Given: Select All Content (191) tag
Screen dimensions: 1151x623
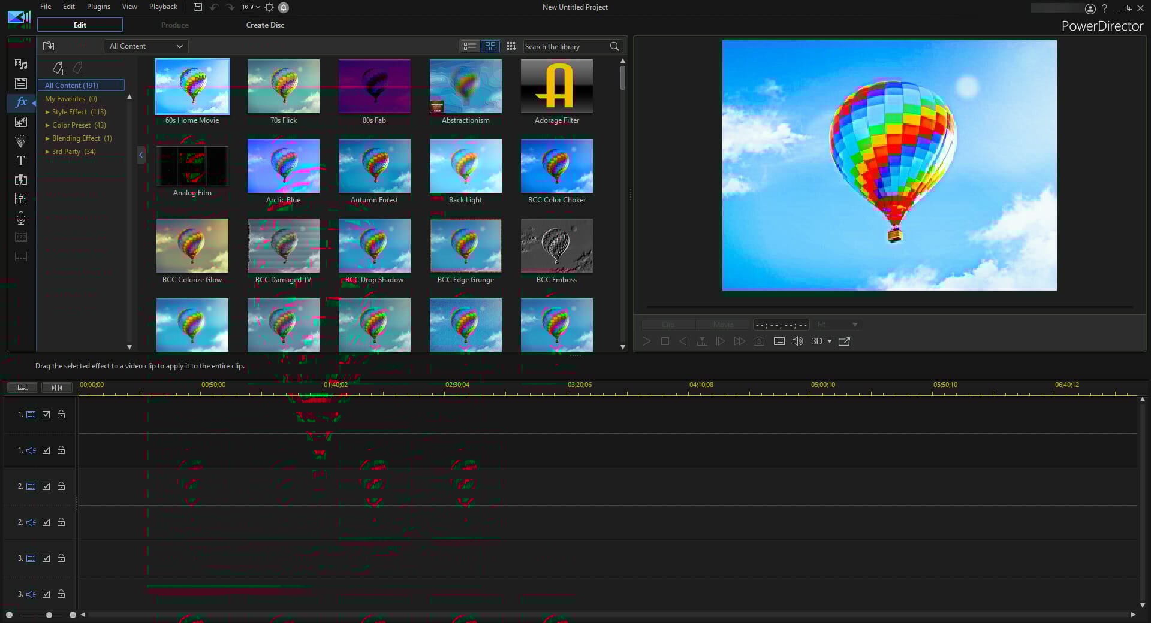Looking at the screenshot, I should (x=81, y=85).
